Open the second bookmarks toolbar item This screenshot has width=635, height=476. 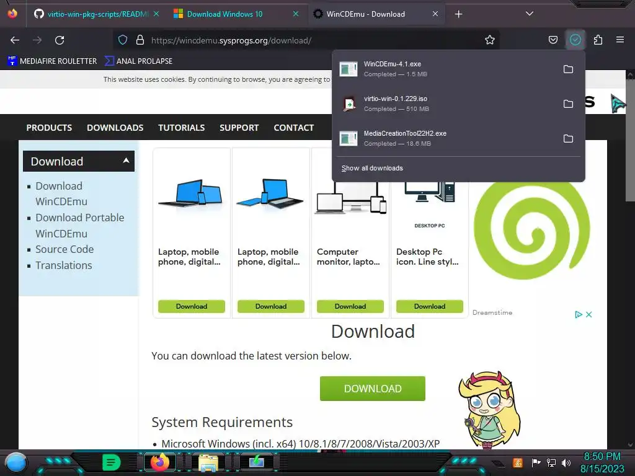point(138,61)
